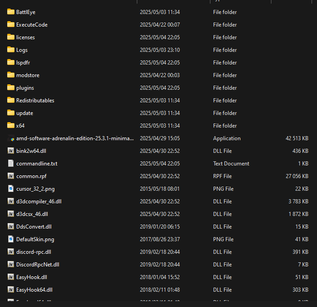Click the licenses folder icon
The width and height of the screenshot is (317, 307).
(11, 37)
